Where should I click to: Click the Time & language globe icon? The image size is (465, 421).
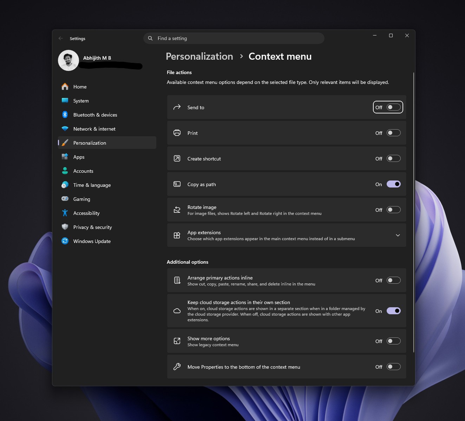[65, 185]
